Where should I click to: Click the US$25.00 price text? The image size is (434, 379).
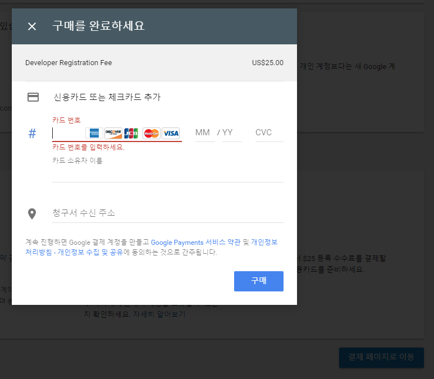268,63
